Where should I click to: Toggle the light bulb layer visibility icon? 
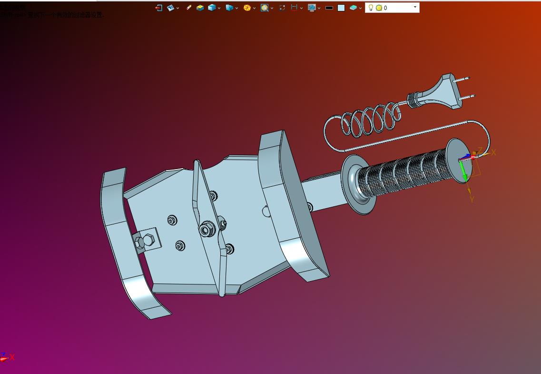[371, 8]
